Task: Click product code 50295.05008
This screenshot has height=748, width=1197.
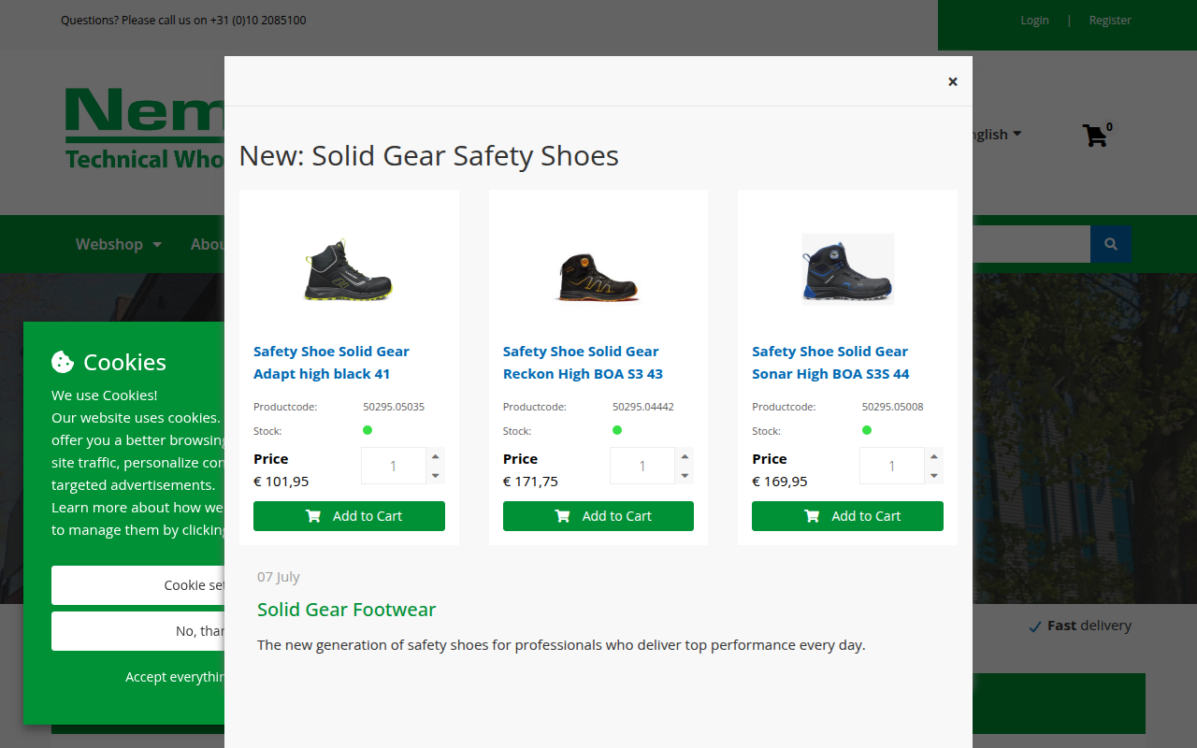Action: 893,407
